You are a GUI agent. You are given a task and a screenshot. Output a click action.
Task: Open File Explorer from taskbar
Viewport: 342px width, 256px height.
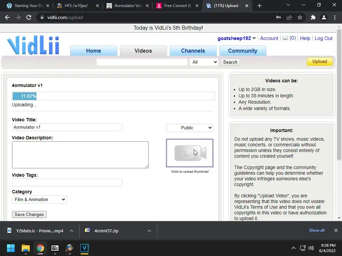tap(25, 248)
